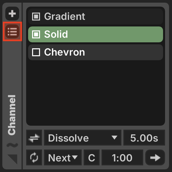This screenshot has height=172, width=172.
Task: Click the Dissolve dropdown arrow
Action: point(114,138)
